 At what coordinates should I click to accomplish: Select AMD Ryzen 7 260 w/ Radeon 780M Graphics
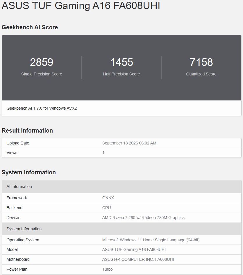[143, 218]
